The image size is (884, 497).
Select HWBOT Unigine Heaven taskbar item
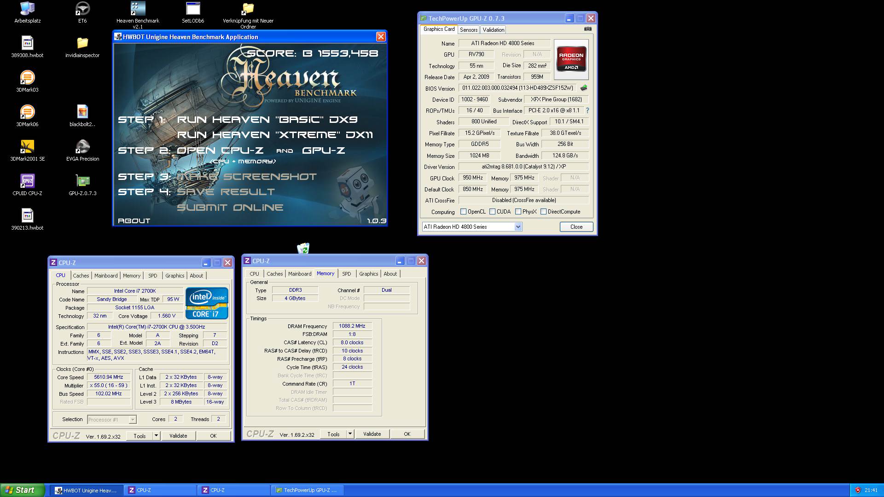[87, 490]
